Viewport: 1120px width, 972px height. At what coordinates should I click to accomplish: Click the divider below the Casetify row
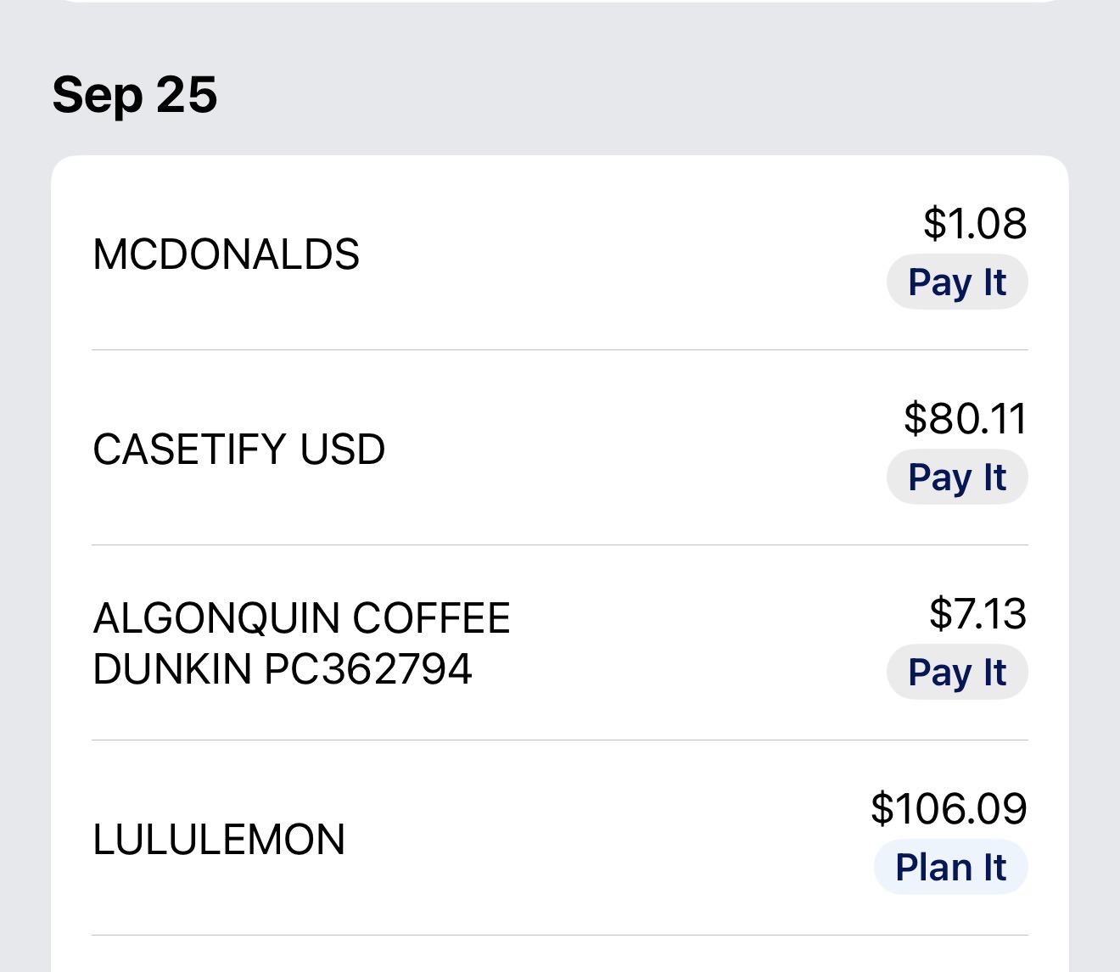click(560, 545)
